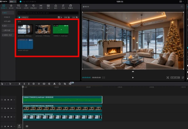
Task: Lock the green screen mp4 track
Action: (x=5, y=100)
